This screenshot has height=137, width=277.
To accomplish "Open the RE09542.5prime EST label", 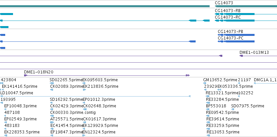I will (x=222, y=113).
